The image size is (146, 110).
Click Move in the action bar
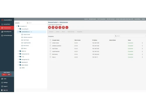tap(63, 32)
